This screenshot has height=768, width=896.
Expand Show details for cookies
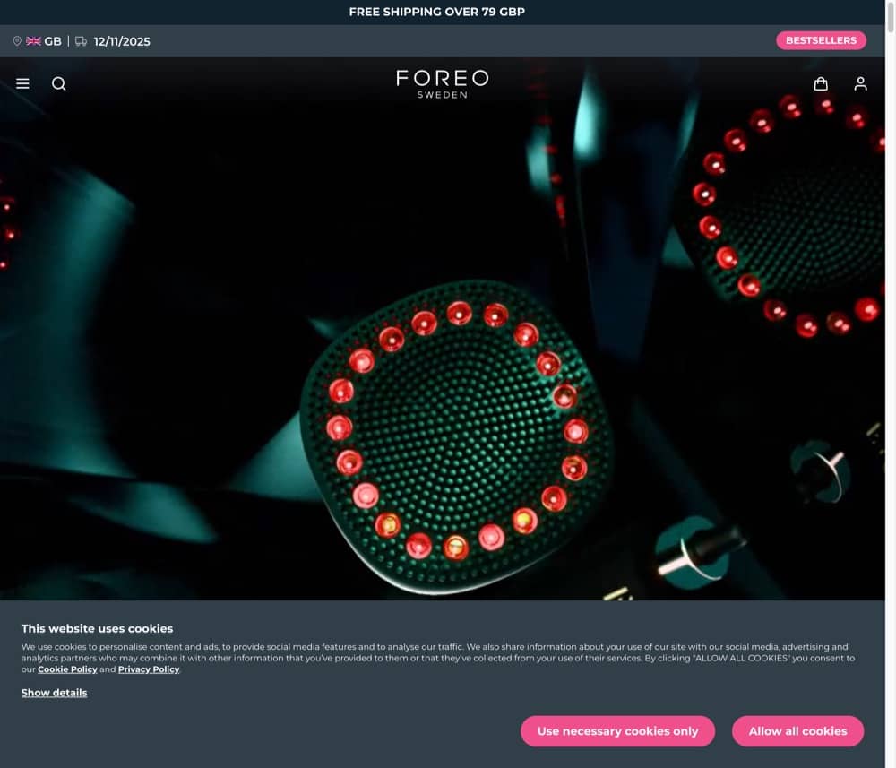click(x=55, y=693)
